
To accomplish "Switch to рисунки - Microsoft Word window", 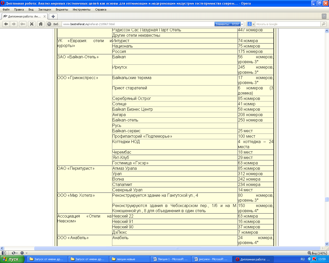I will click(212, 259).
